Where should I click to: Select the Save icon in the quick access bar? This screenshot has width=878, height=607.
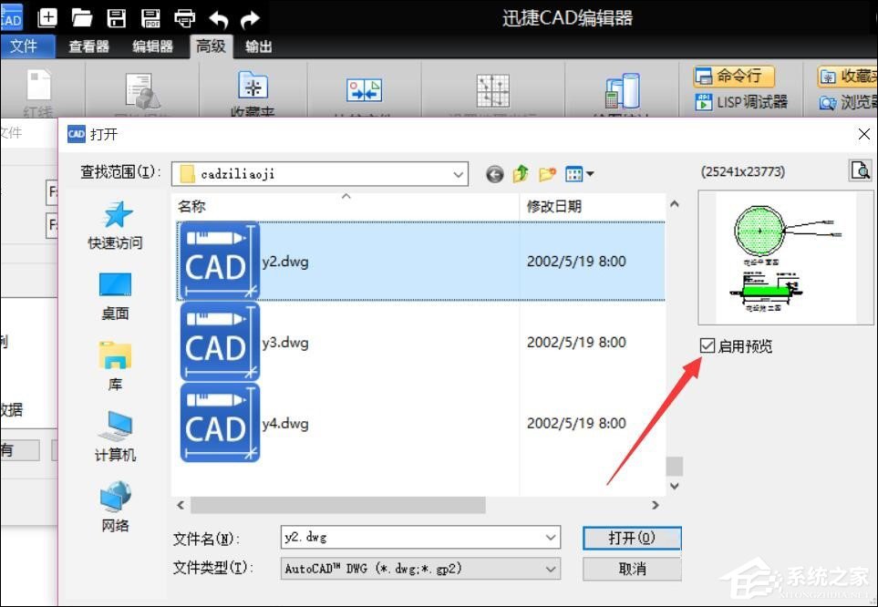click(117, 17)
